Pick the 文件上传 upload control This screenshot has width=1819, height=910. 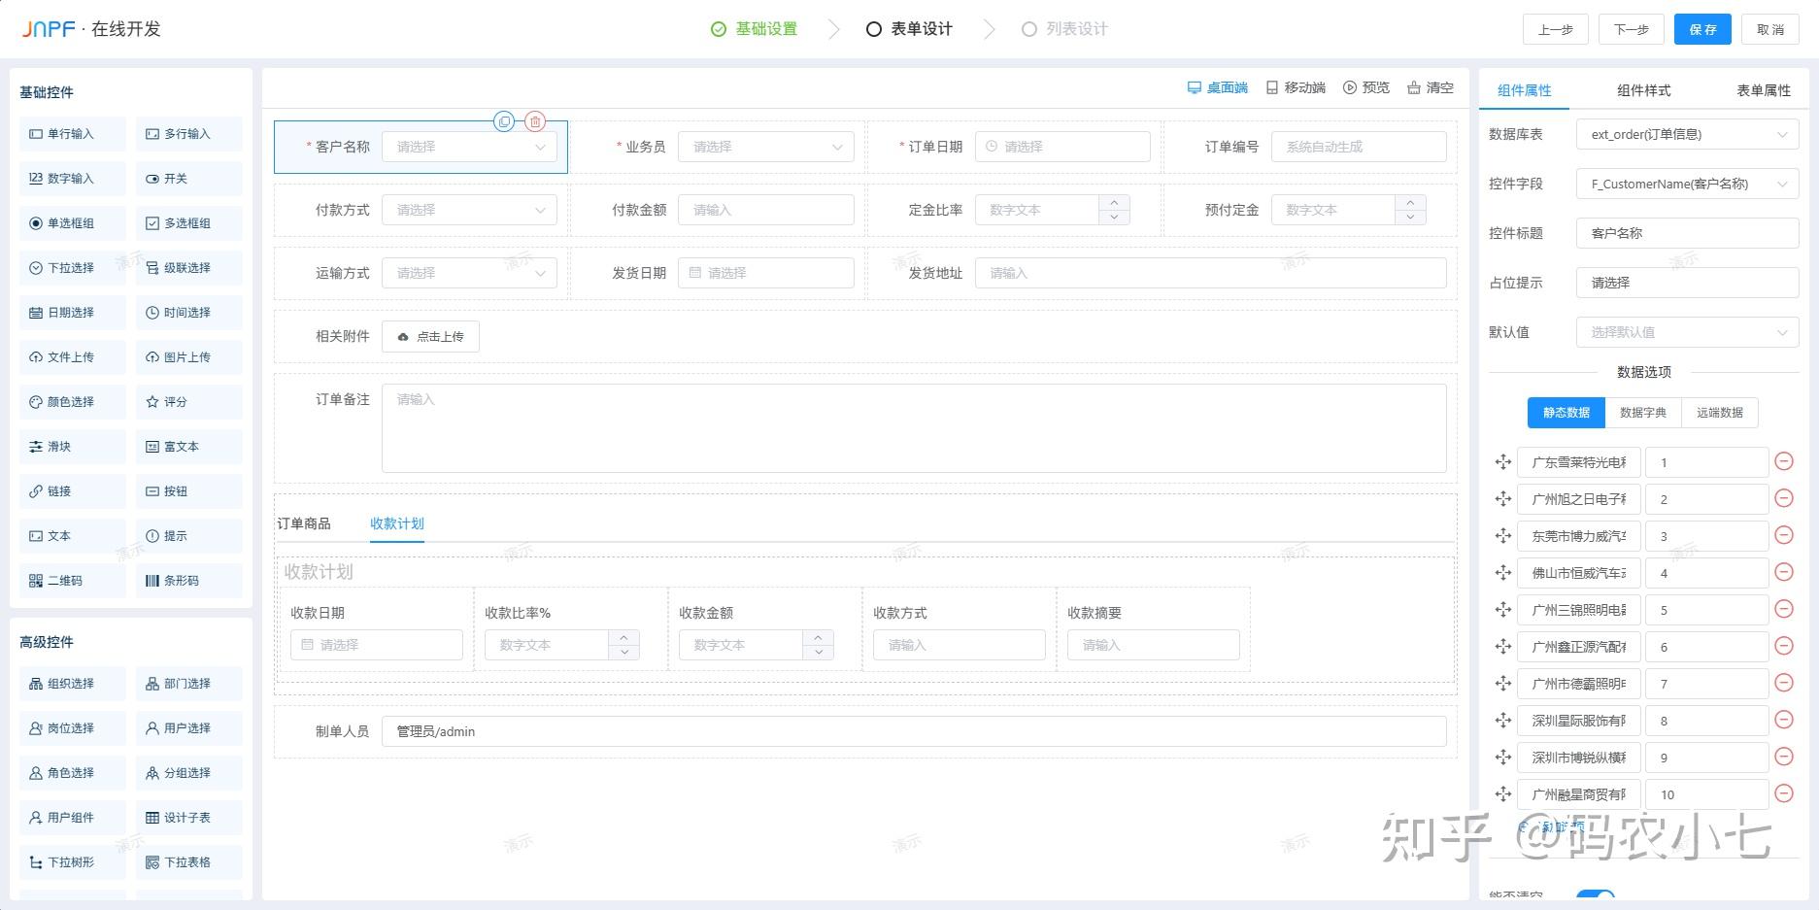[73, 357]
